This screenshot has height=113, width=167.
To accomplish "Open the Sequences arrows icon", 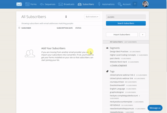I will [42, 4].
